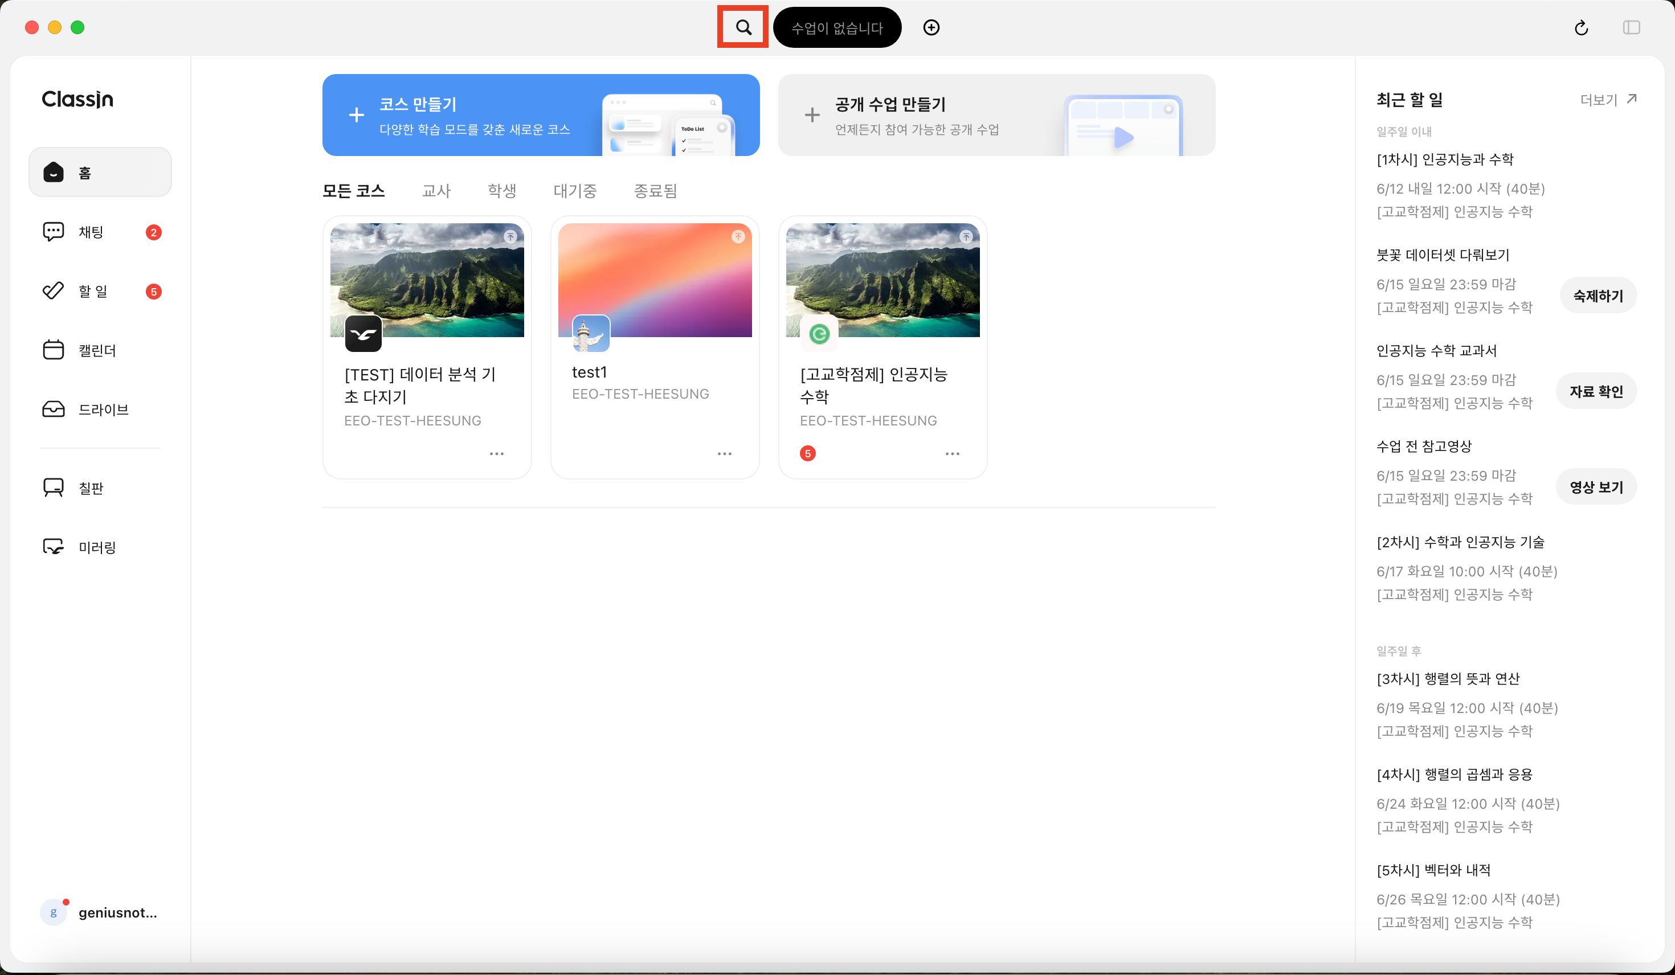Toggle the sidebar panel icon
Viewport: 1675px width, 975px height.
[1631, 27]
